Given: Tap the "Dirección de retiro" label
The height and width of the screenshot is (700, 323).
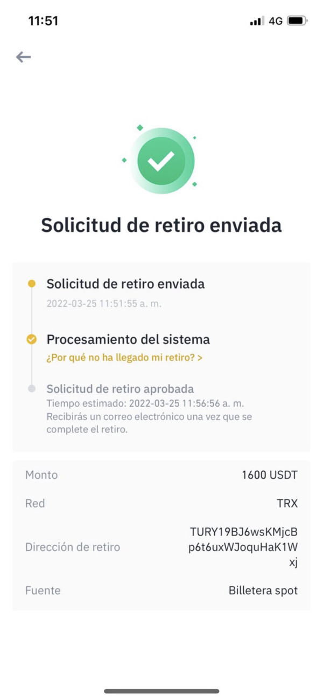Looking at the screenshot, I should 73,547.
